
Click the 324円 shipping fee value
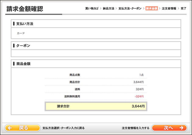(140, 89)
